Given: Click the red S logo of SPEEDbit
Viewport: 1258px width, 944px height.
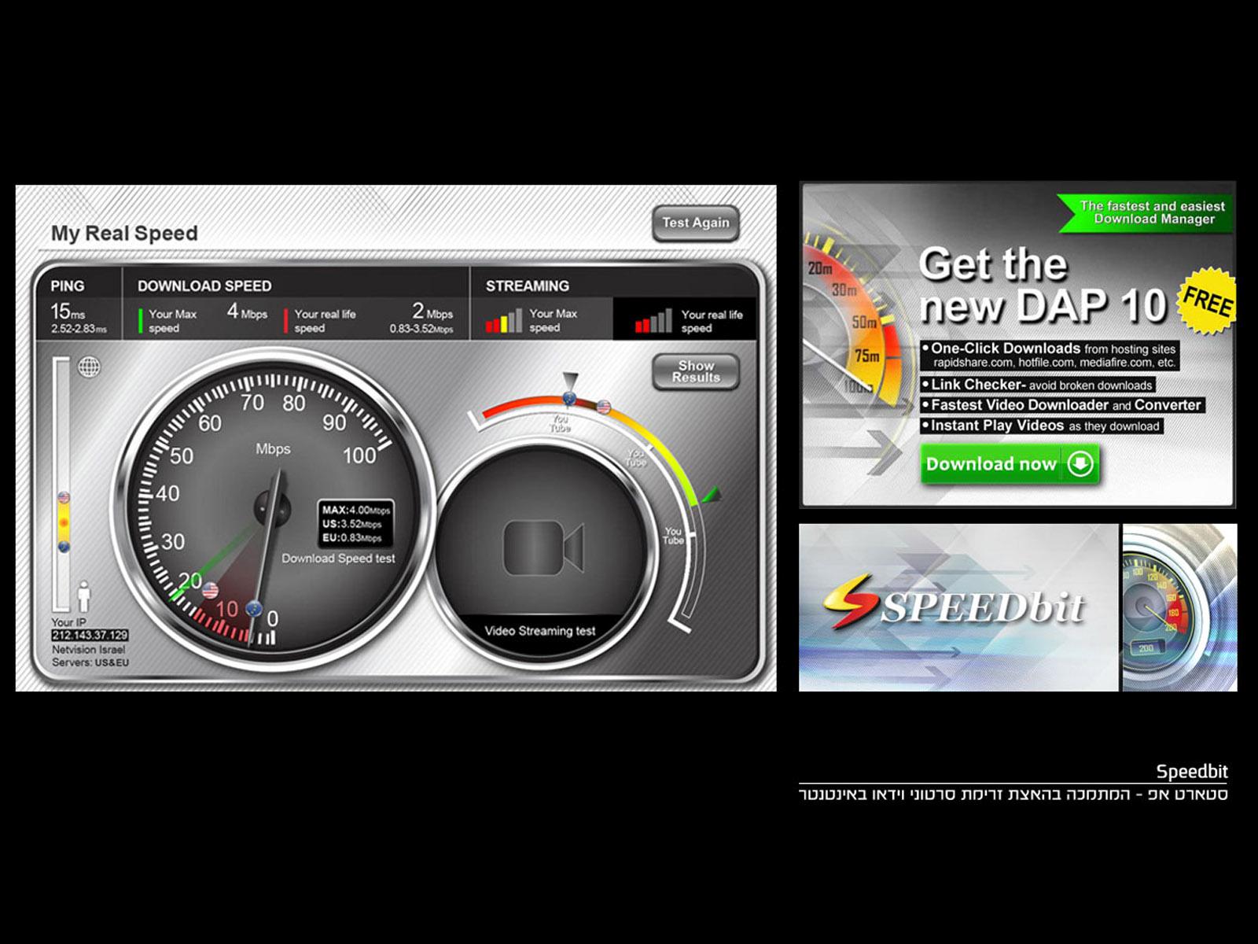Looking at the screenshot, I should [851, 603].
